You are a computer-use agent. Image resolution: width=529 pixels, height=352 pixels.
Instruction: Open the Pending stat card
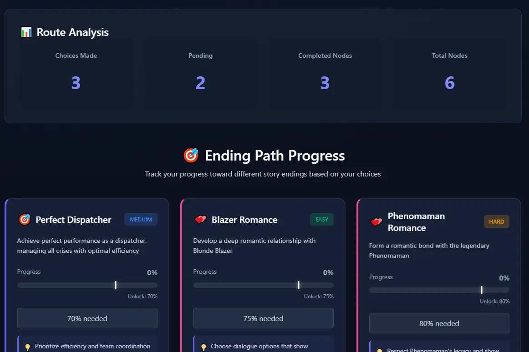(200, 74)
